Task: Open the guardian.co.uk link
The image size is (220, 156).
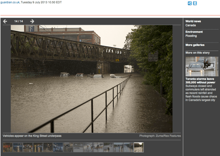Action: pyautogui.click(x=9, y=2)
